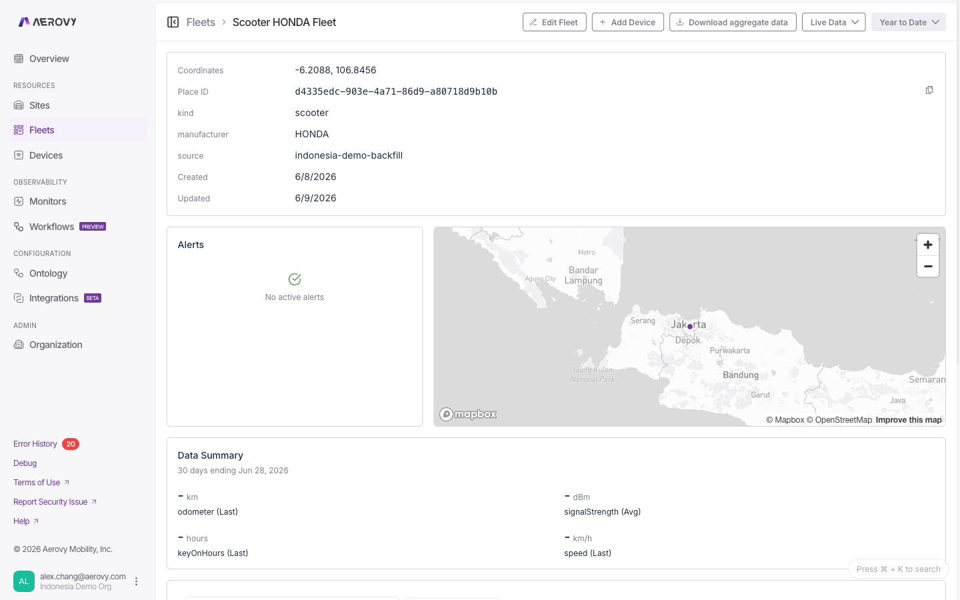Open Ontology configuration
Viewport: 960px width, 600px height.
[x=77, y=273]
